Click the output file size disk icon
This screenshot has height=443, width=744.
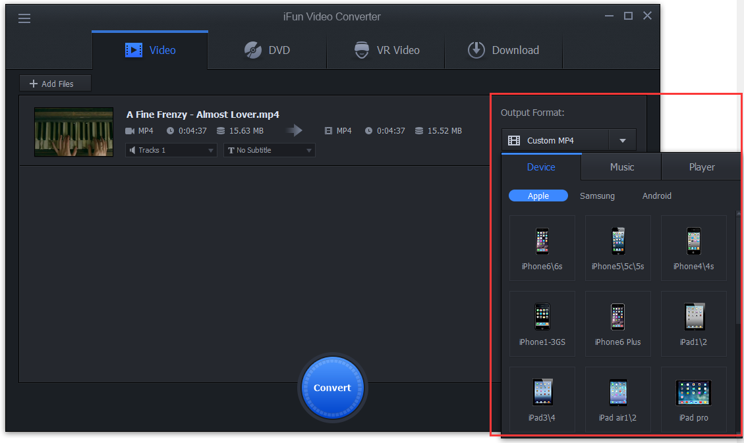419,131
